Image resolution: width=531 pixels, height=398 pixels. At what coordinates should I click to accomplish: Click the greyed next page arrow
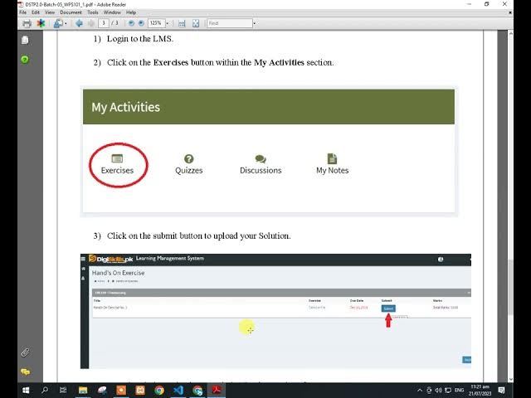pyautogui.click(x=90, y=23)
